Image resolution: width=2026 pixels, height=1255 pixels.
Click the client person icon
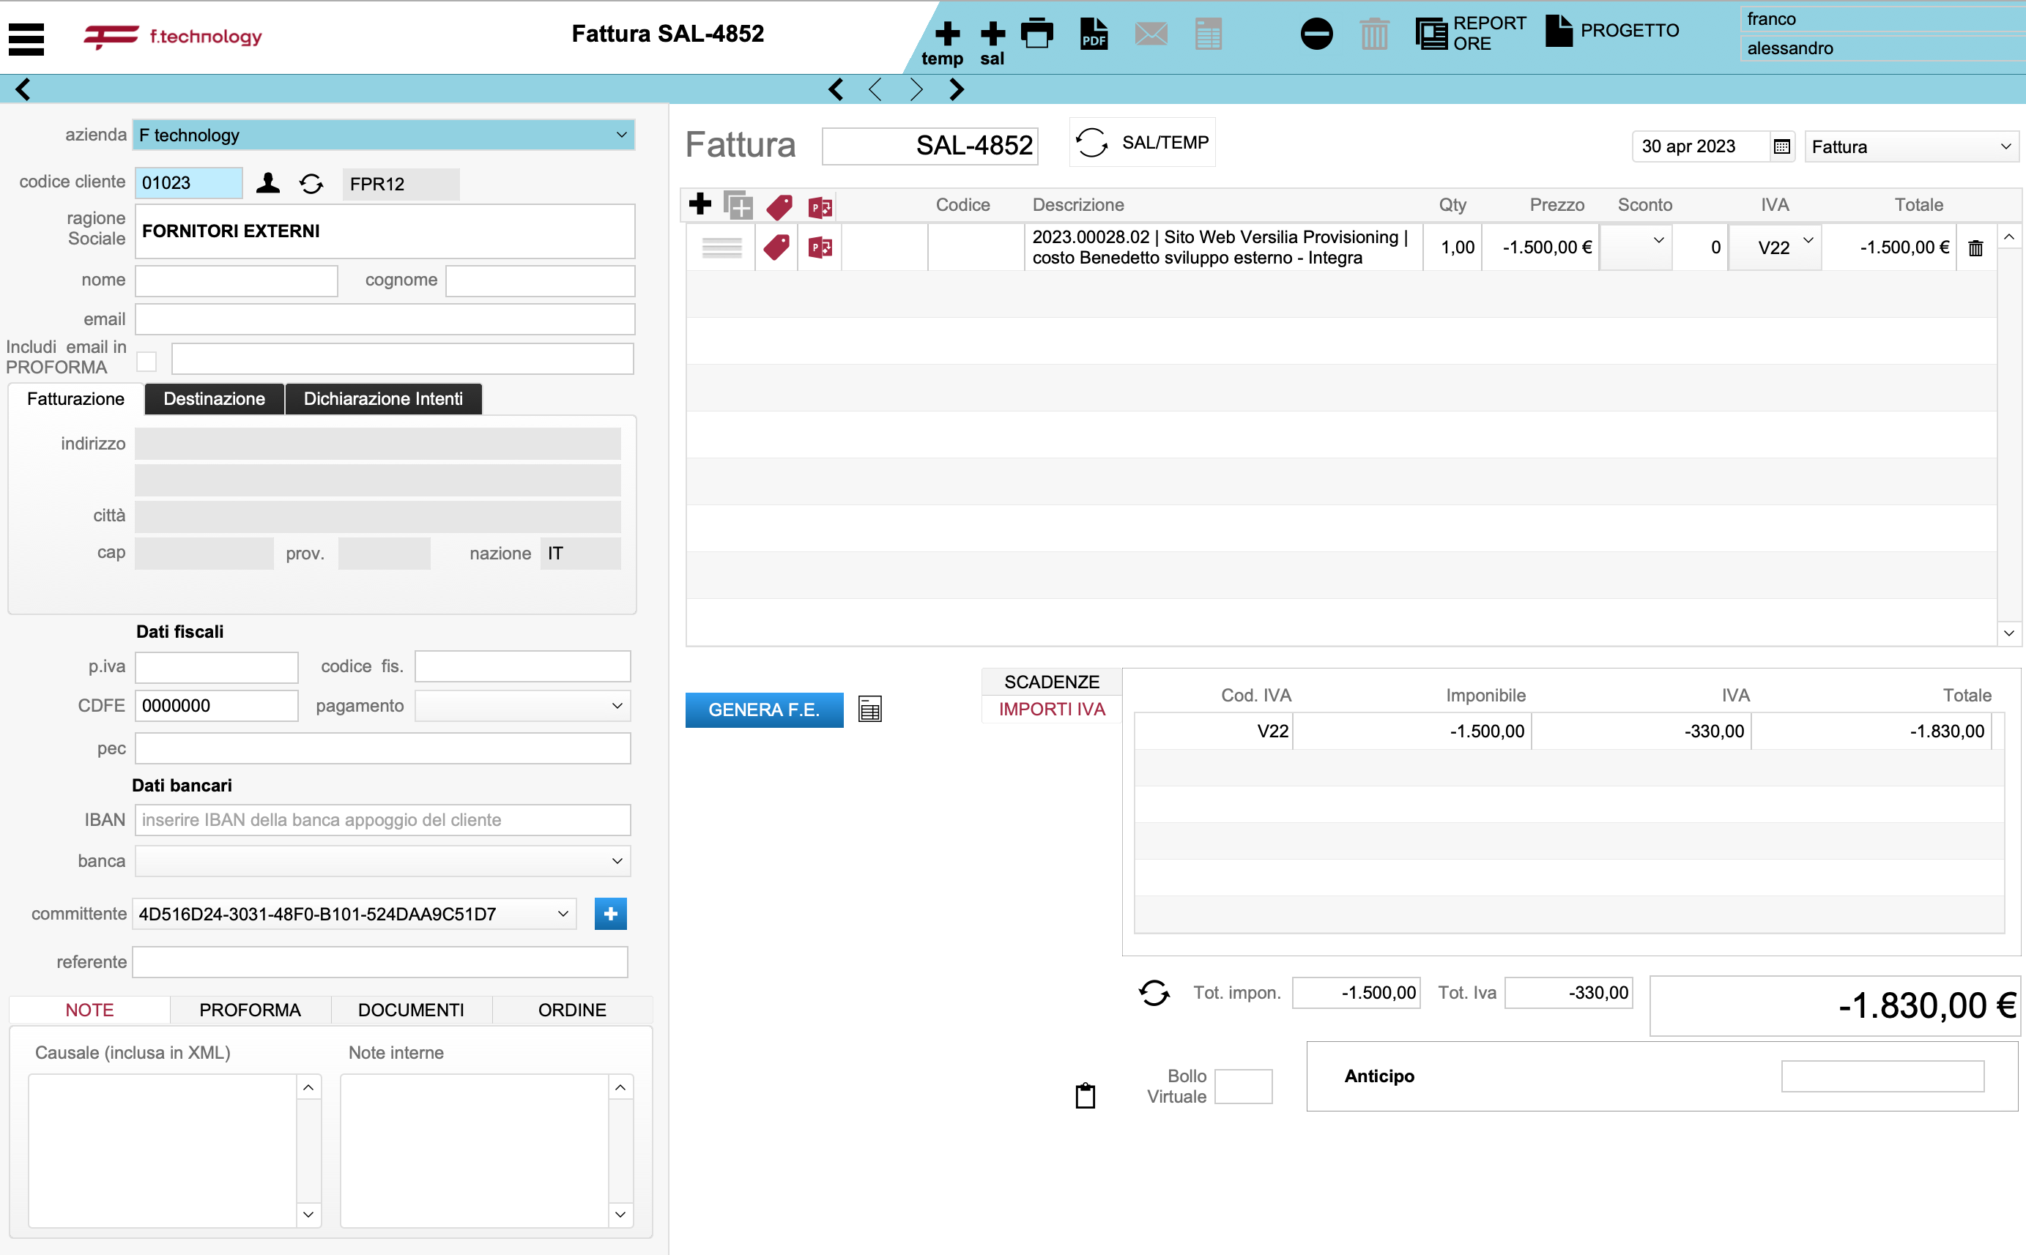pyautogui.click(x=267, y=184)
